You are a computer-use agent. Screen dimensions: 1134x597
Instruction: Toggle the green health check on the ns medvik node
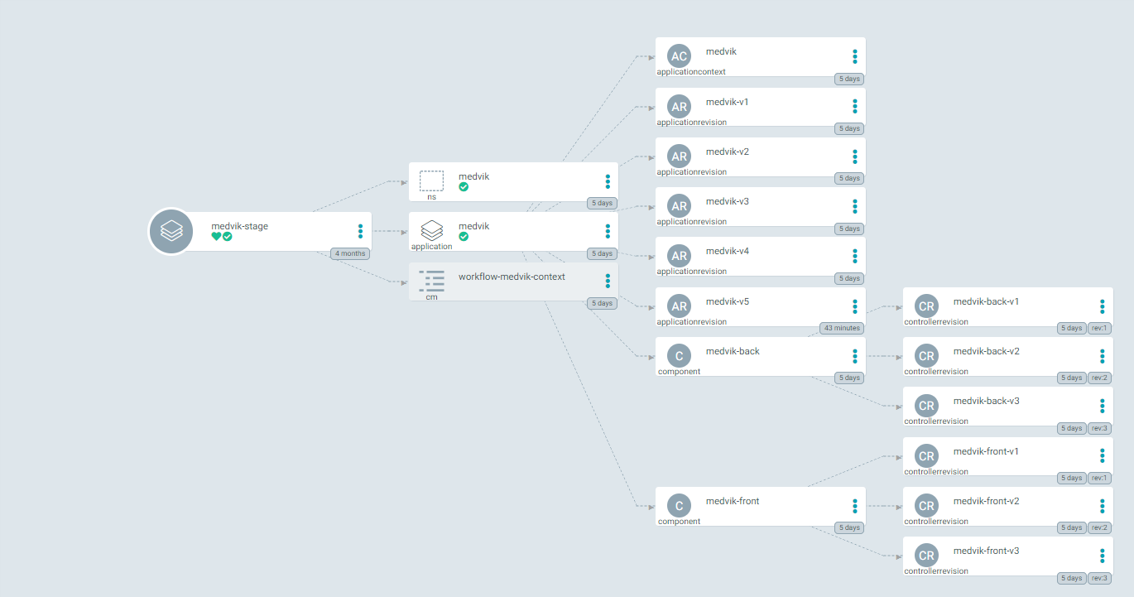464,187
